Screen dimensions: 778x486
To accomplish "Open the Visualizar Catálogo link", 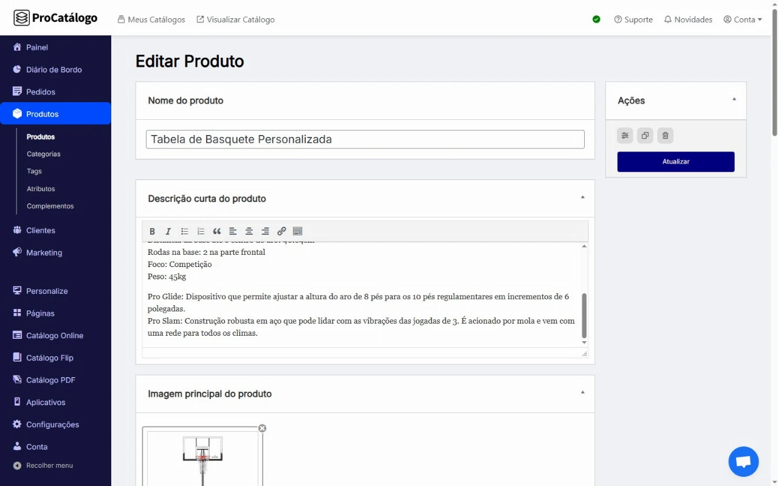I will (235, 19).
